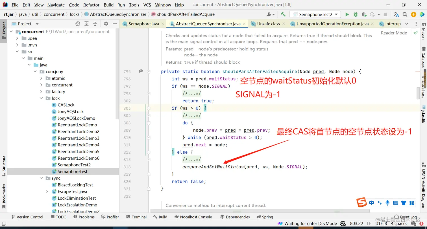Viewport: 427px width, 229px height.
Task: Open the Translate icon in the toolbar
Action: coord(396,14)
